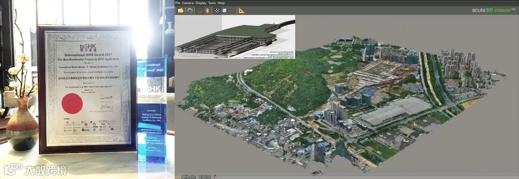Select the triangle ruler Measure tool
Image resolution: width=519 pixels, height=179 pixels.
pos(242,11)
